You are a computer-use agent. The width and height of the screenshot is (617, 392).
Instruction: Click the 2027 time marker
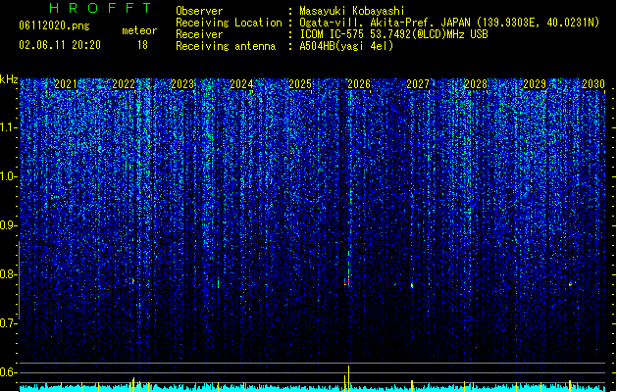click(418, 84)
